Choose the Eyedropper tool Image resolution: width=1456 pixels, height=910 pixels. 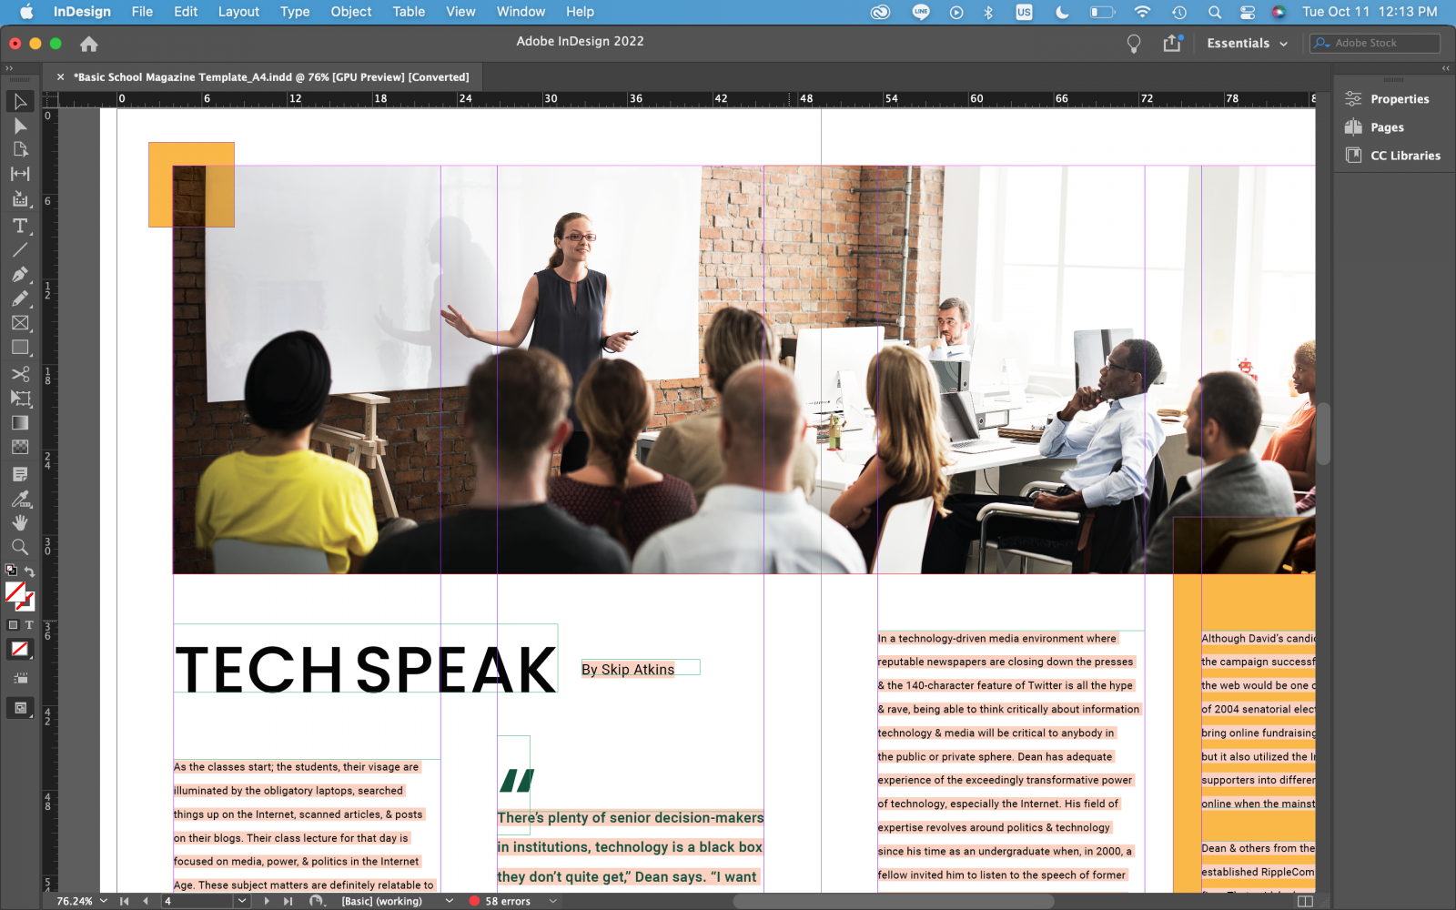tap(20, 499)
